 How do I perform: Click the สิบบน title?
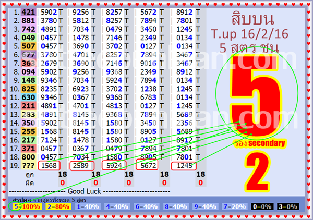coord(252,19)
